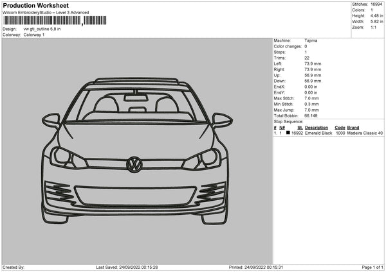386x272 pixels.
Task: Select the car's left headlight outline
Action: [x=68, y=157]
